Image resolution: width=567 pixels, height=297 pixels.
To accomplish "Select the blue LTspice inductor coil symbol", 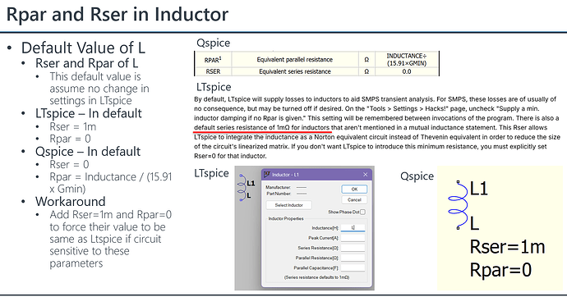I will pyautogui.click(x=242, y=187).
